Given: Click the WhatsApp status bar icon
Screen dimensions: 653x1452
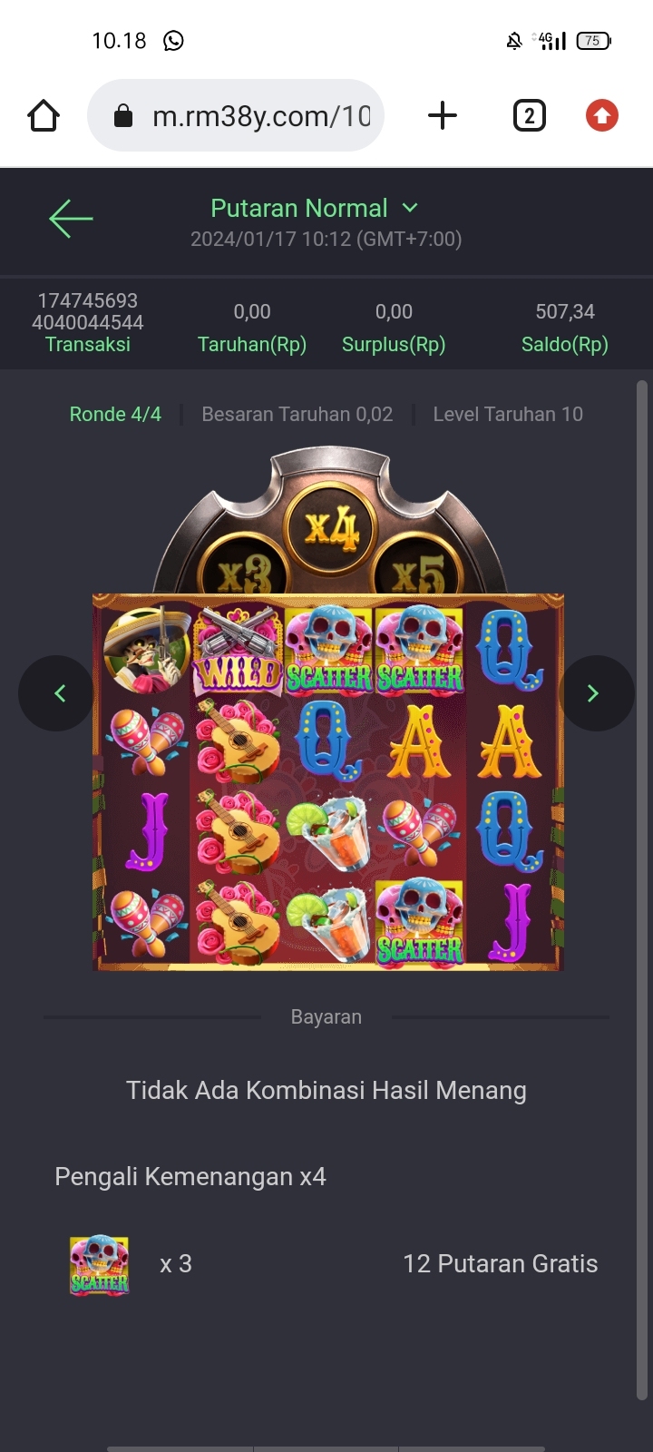Looking at the screenshot, I should click(x=173, y=41).
